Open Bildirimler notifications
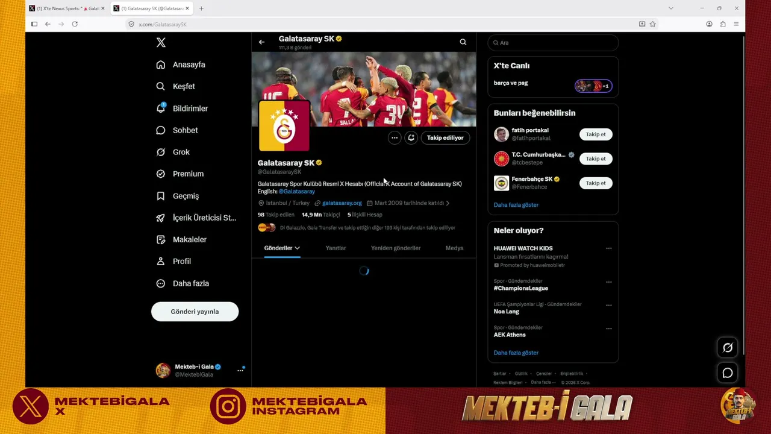The width and height of the screenshot is (771, 434). pyautogui.click(x=182, y=108)
